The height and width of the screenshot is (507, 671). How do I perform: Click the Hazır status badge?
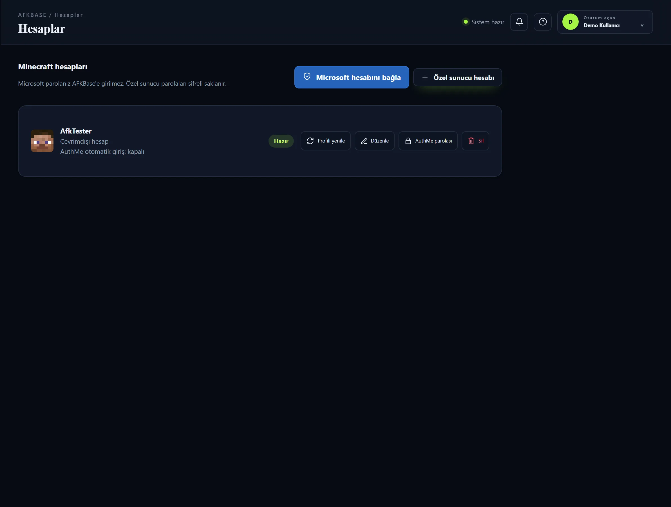click(281, 141)
